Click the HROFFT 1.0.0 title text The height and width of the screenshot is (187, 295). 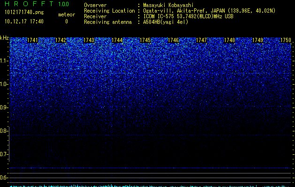[x=37, y=4]
